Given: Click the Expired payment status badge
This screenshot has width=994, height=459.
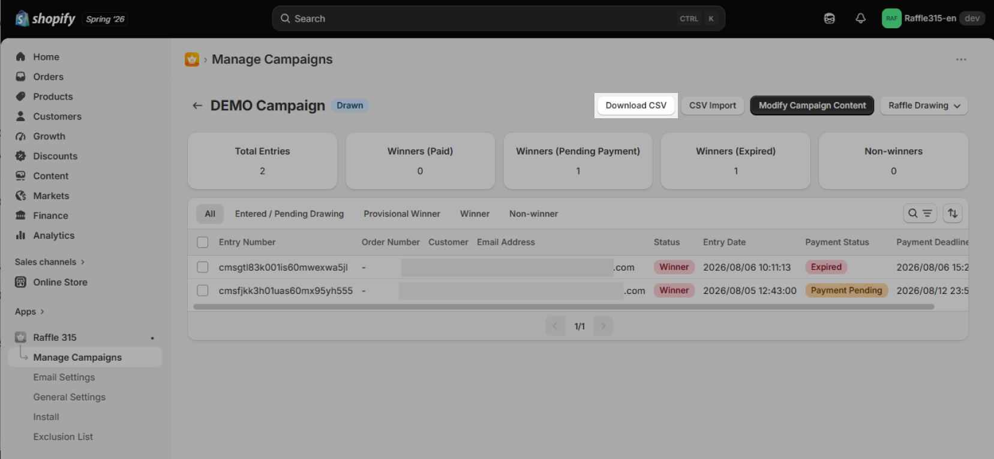Looking at the screenshot, I should (826, 267).
